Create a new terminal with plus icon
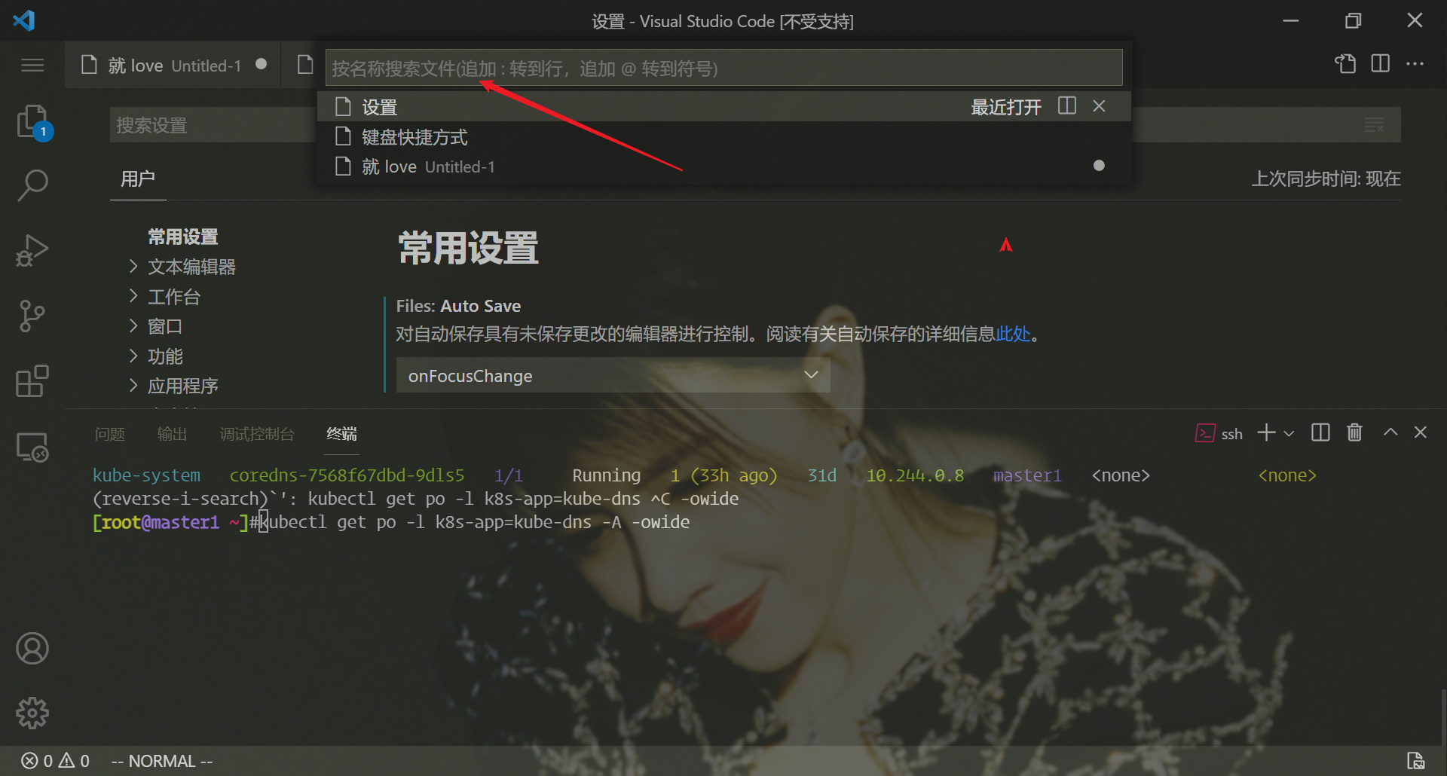 pos(1267,432)
